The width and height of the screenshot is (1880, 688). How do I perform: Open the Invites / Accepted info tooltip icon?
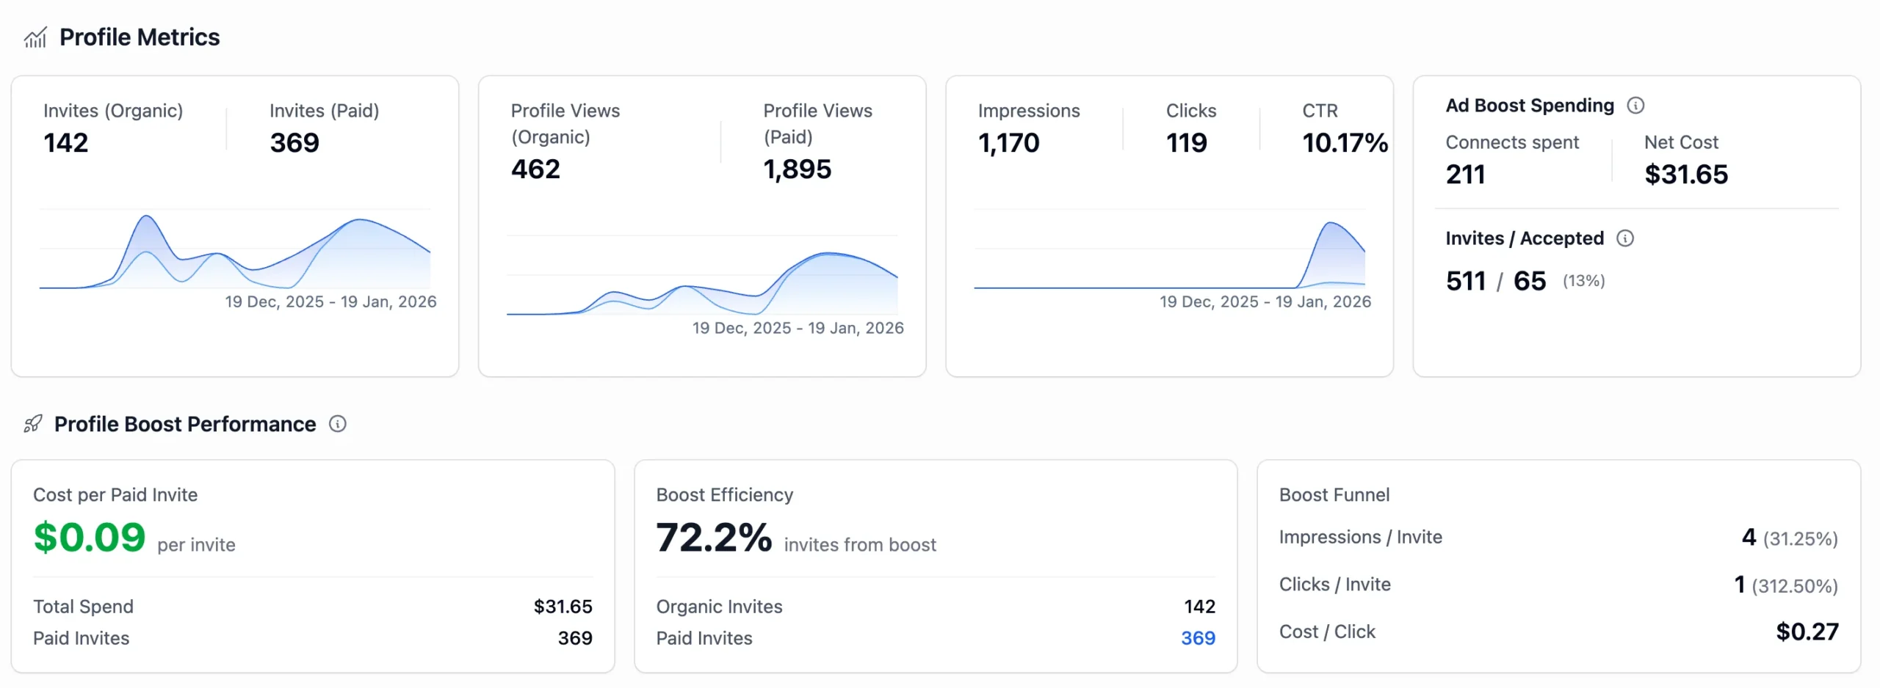(1624, 238)
